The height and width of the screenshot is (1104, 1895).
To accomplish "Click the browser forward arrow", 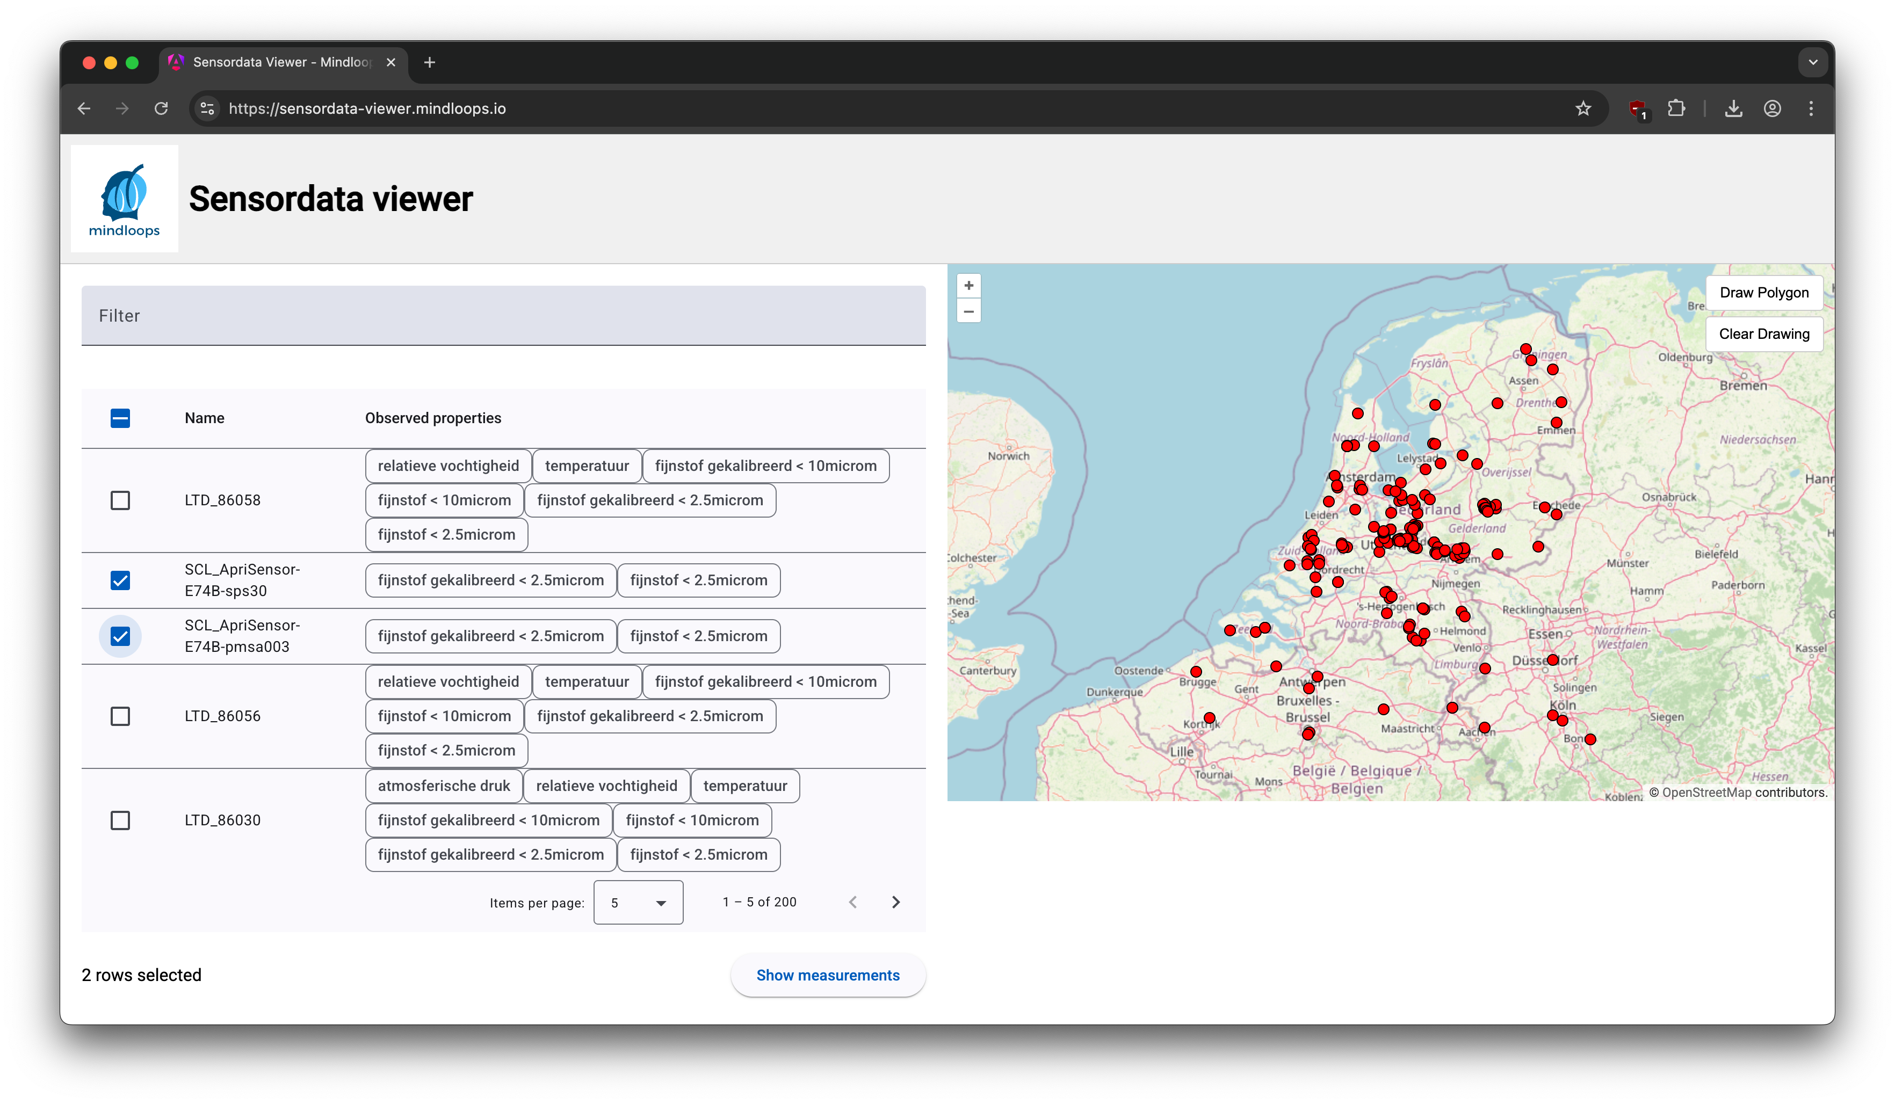I will [x=122, y=108].
